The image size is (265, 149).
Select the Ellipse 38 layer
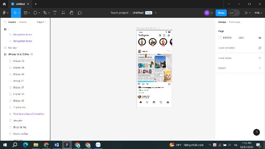25,74
